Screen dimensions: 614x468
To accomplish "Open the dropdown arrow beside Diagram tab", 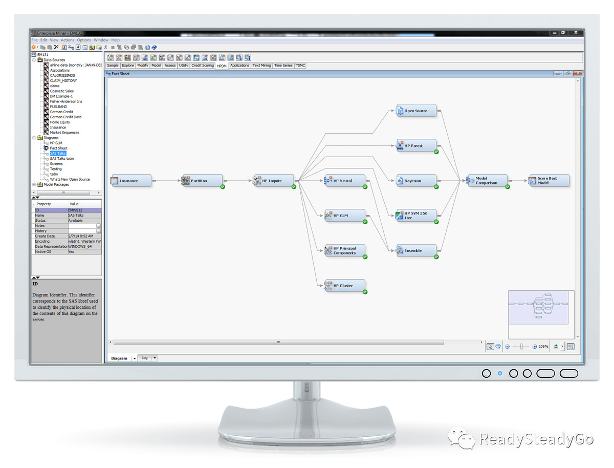I will click(x=135, y=358).
